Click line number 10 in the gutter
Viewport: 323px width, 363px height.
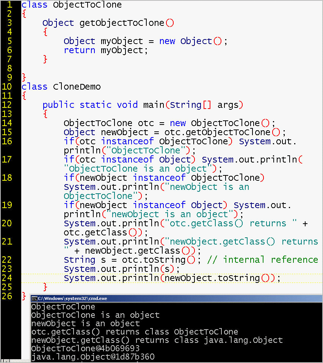click(x=7, y=87)
